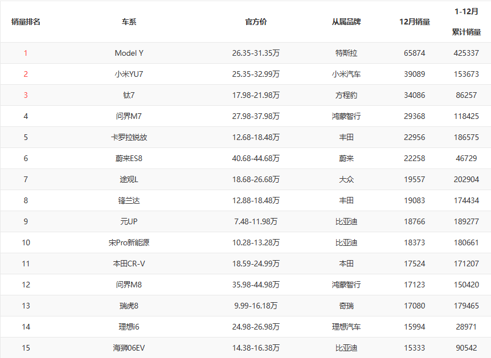
Task: Click price 10.28-13.28万
Action: 256,242
